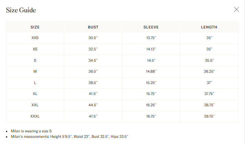
Task: Select the XS size cell
Action: [x=35, y=49]
